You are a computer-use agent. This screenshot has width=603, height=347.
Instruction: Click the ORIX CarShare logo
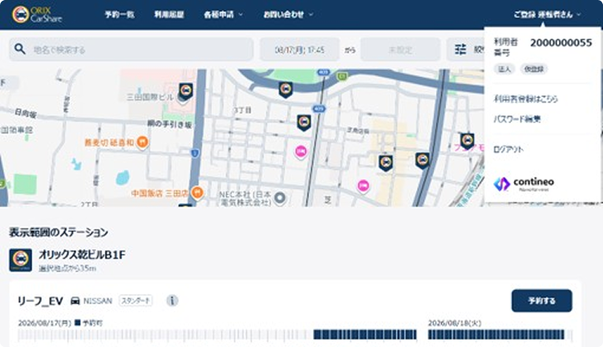click(37, 15)
